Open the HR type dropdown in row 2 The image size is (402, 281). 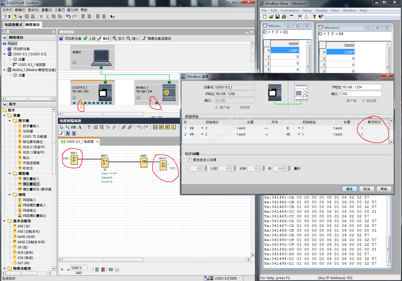click(299, 134)
